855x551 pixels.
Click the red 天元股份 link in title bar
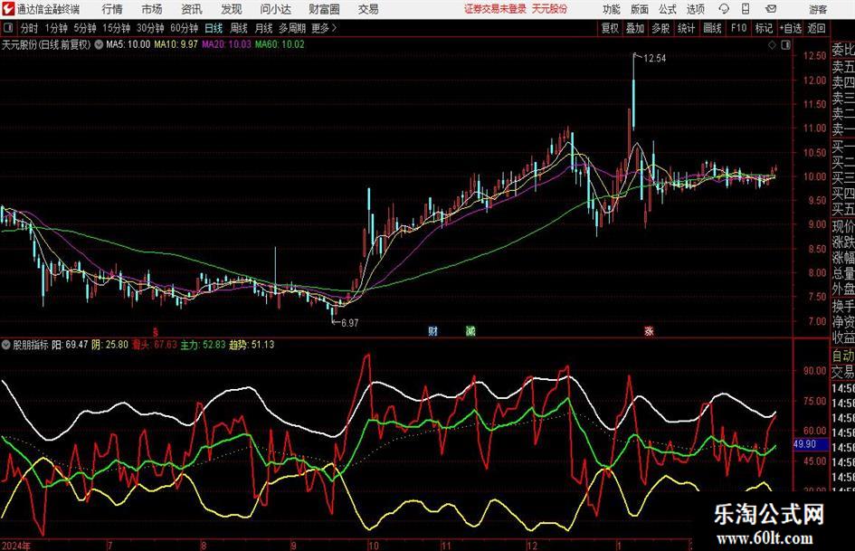pyautogui.click(x=549, y=9)
